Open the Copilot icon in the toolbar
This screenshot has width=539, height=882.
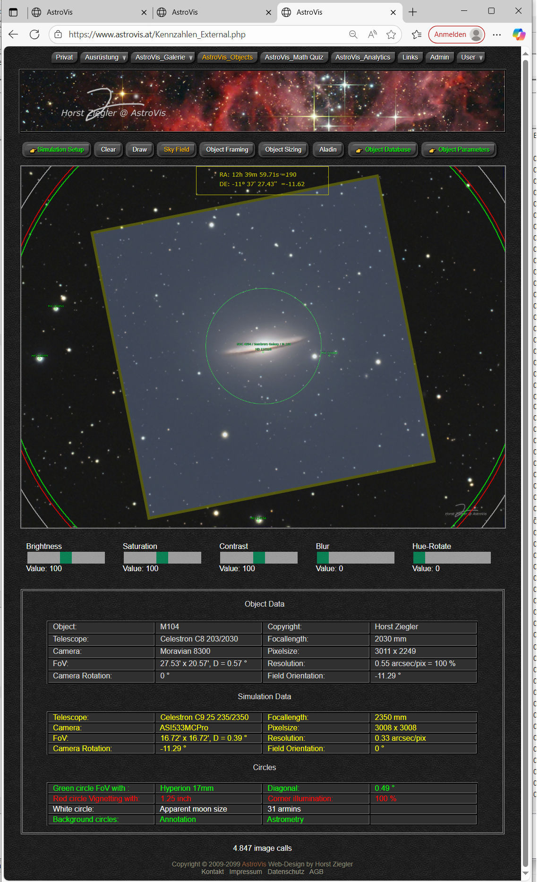(x=519, y=34)
